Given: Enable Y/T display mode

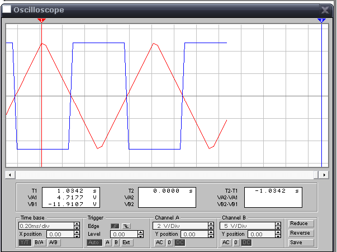Looking at the screenshot, I should pyautogui.click(x=25, y=242).
